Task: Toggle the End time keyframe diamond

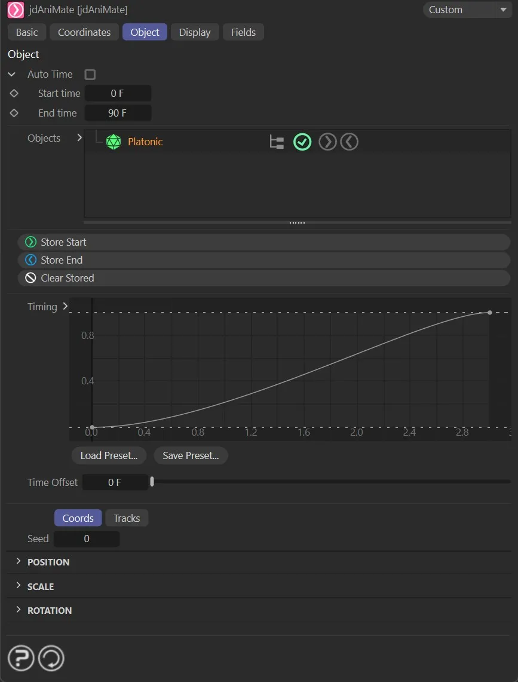Action: 14,113
